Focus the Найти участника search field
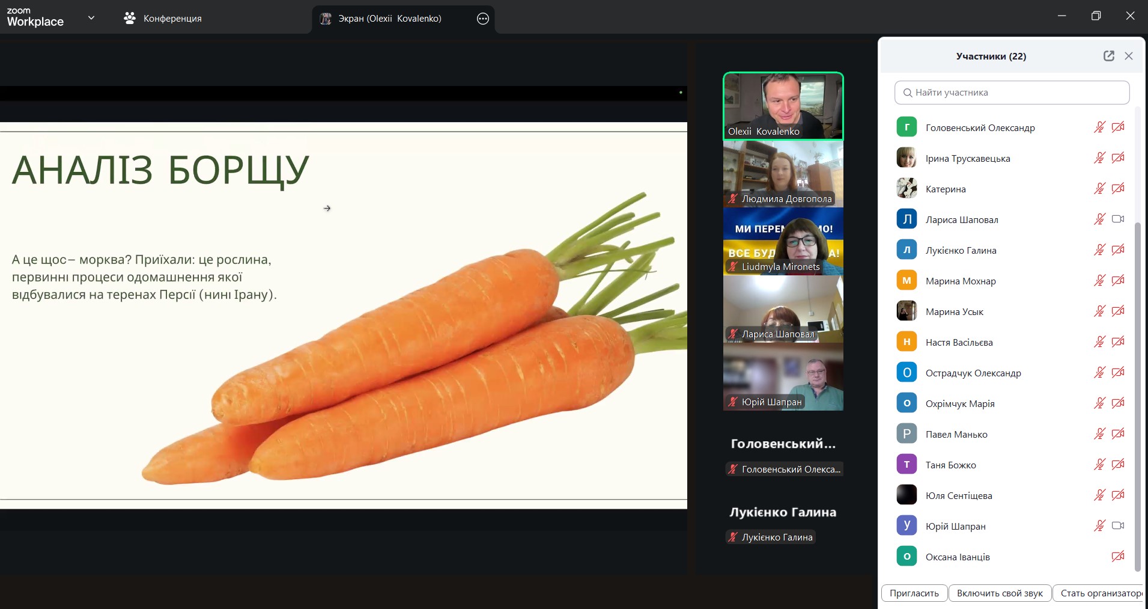Viewport: 1148px width, 609px height. tap(1012, 93)
